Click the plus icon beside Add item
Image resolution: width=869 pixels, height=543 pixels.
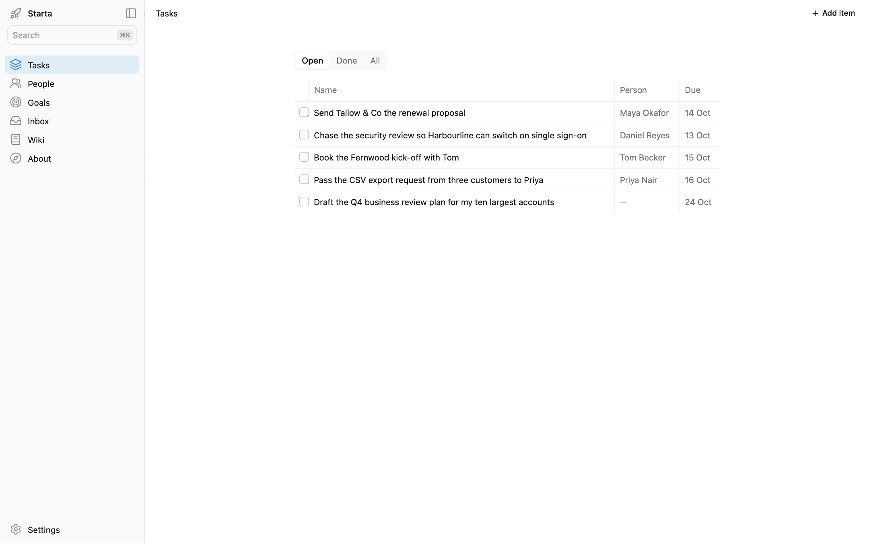click(x=815, y=13)
